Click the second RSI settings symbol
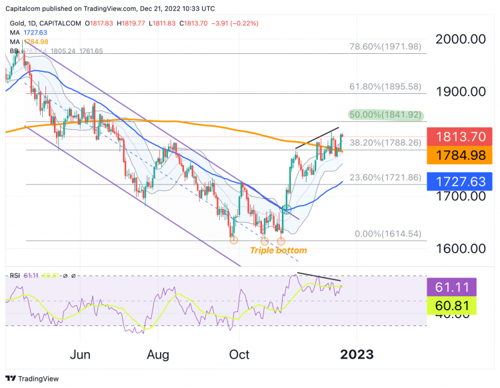This screenshot has width=500, height=388. click(73, 276)
